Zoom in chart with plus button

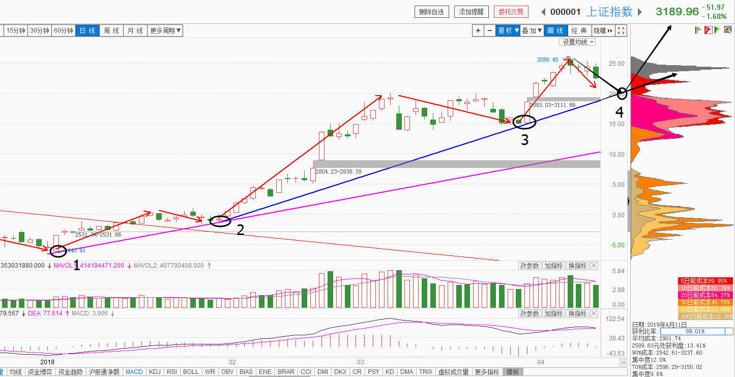tap(478, 31)
